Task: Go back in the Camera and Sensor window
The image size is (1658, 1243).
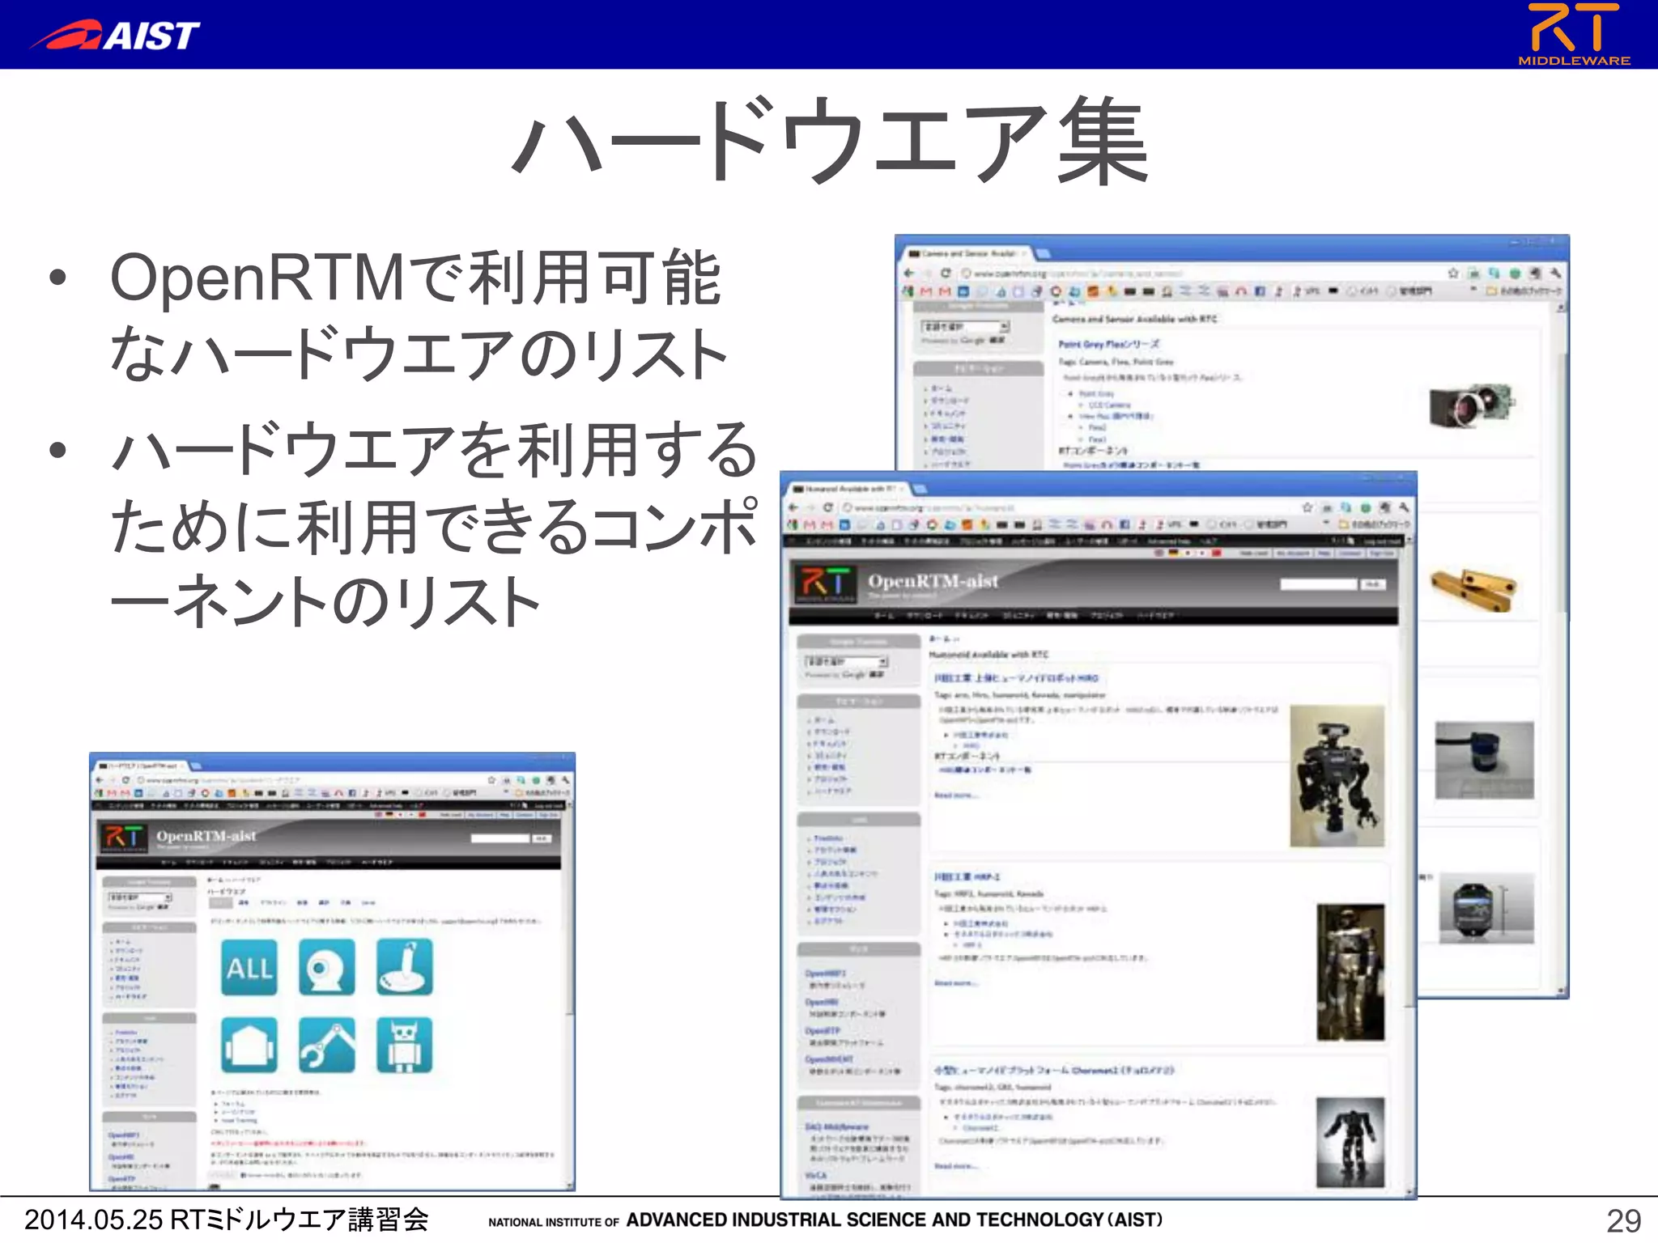Action: [910, 273]
